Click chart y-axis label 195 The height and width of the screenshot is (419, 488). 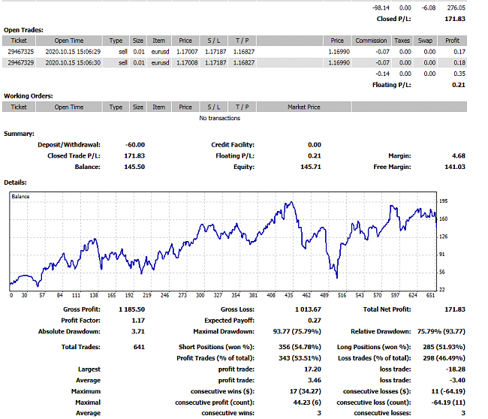click(443, 201)
